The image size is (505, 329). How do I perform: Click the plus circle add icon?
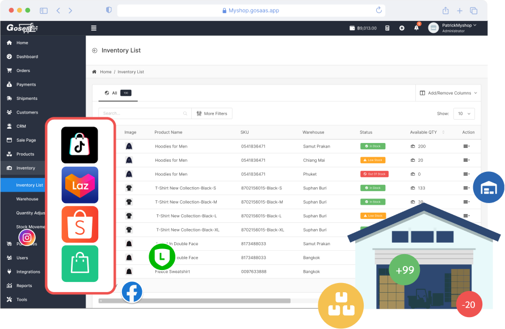[x=402, y=28]
